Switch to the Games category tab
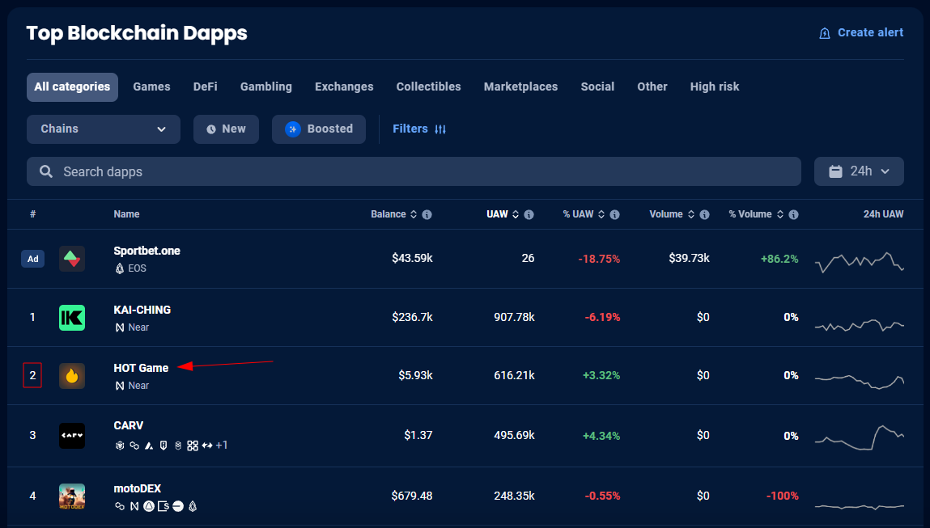 [152, 87]
